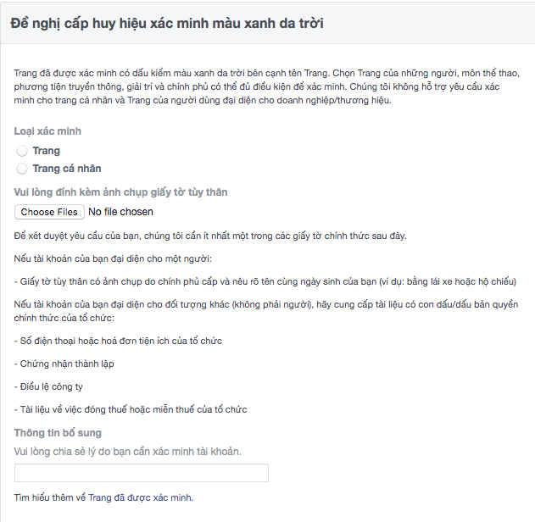This screenshot has height=522, width=535.
Task: Click the "Loại xác minh" label
Action: [x=47, y=131]
